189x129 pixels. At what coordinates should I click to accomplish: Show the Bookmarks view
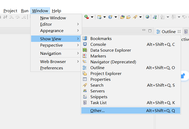coord(131,39)
